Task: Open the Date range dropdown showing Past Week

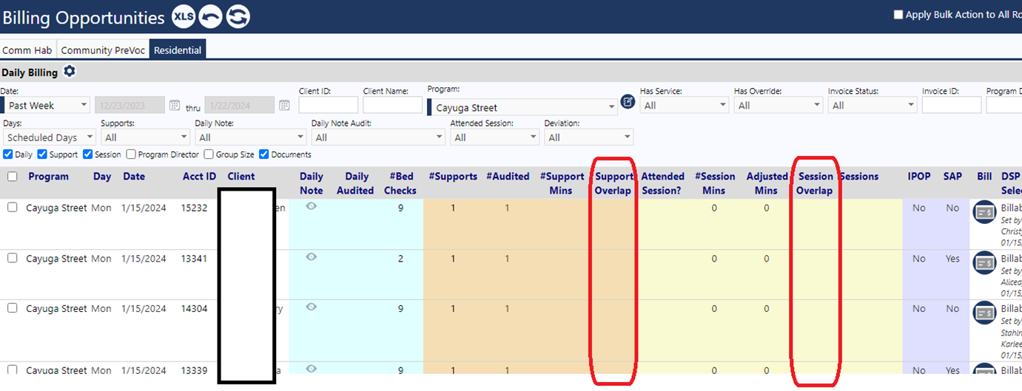Action: (x=46, y=106)
